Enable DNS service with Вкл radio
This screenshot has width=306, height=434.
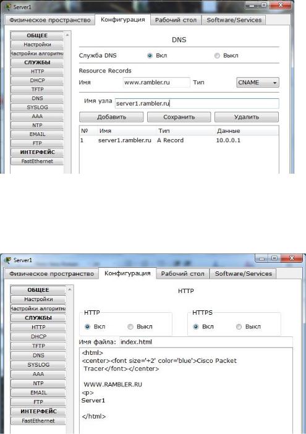pyautogui.click(x=150, y=56)
